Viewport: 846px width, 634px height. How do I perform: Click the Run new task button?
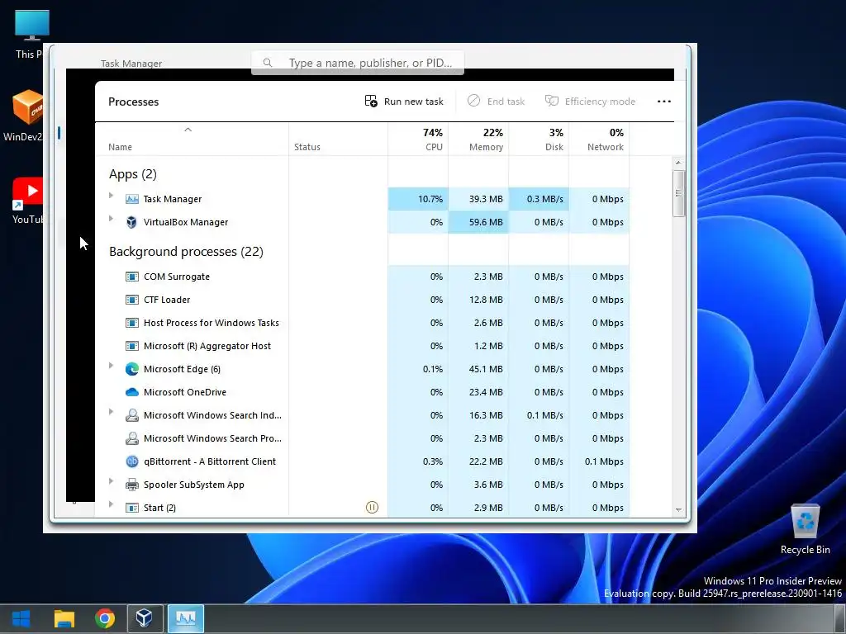click(404, 102)
